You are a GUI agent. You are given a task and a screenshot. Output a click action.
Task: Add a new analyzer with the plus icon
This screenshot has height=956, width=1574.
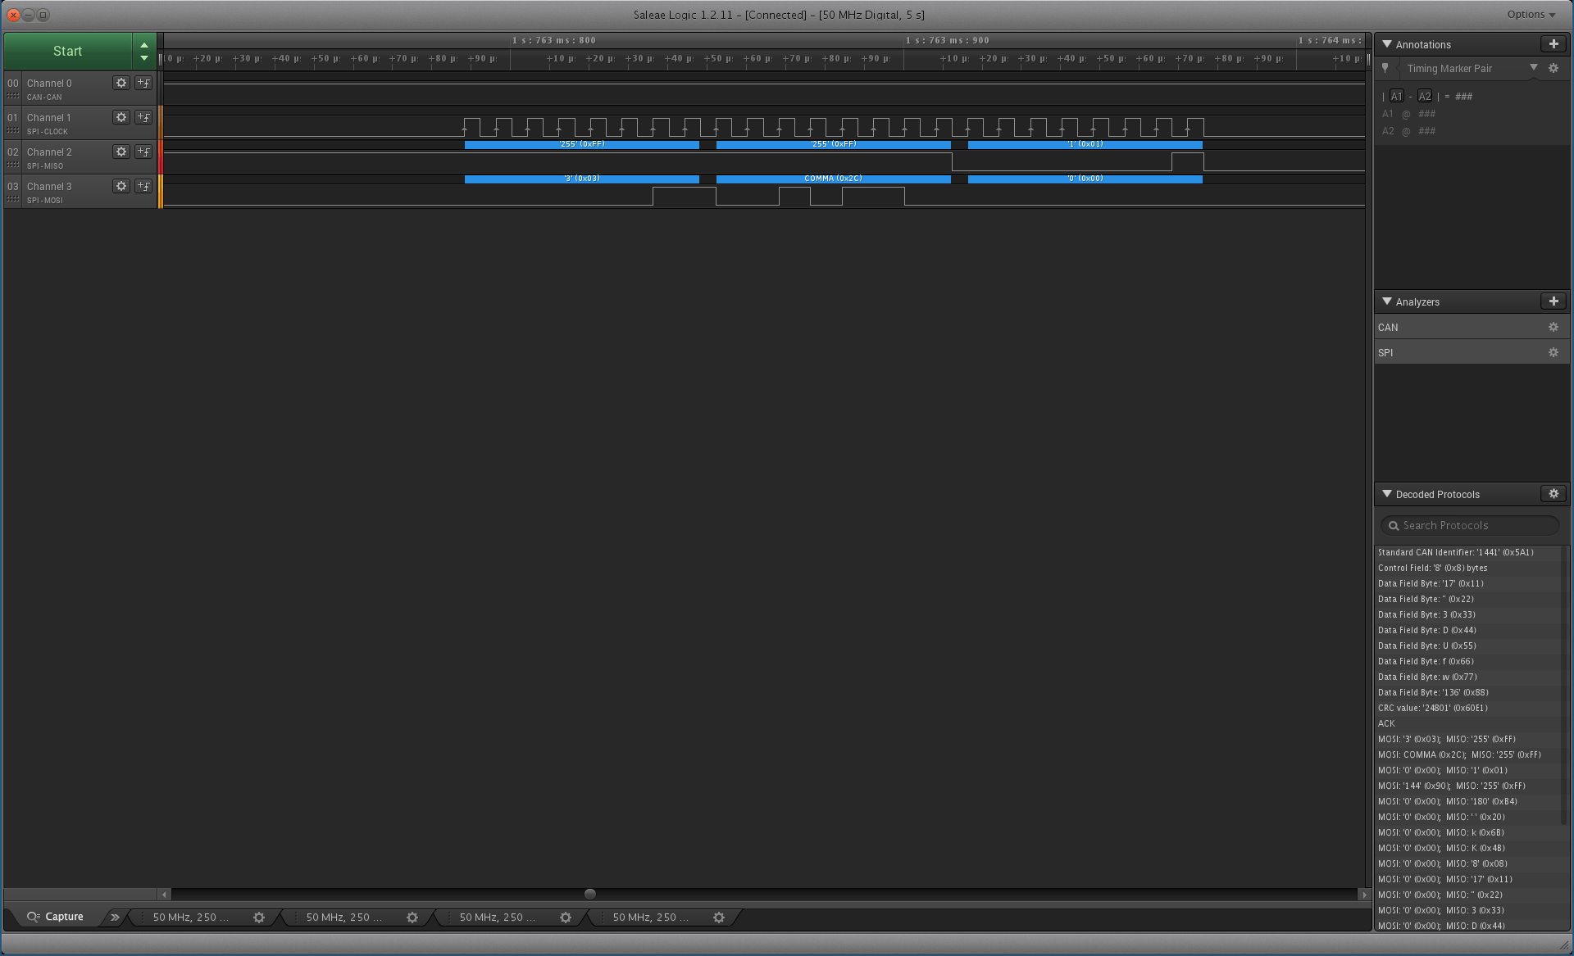(x=1554, y=301)
